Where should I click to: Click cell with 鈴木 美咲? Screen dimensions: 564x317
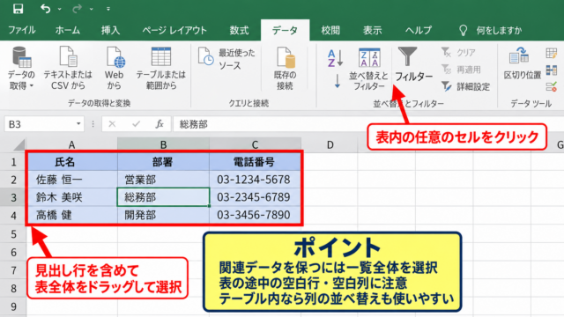pyautogui.click(x=72, y=197)
